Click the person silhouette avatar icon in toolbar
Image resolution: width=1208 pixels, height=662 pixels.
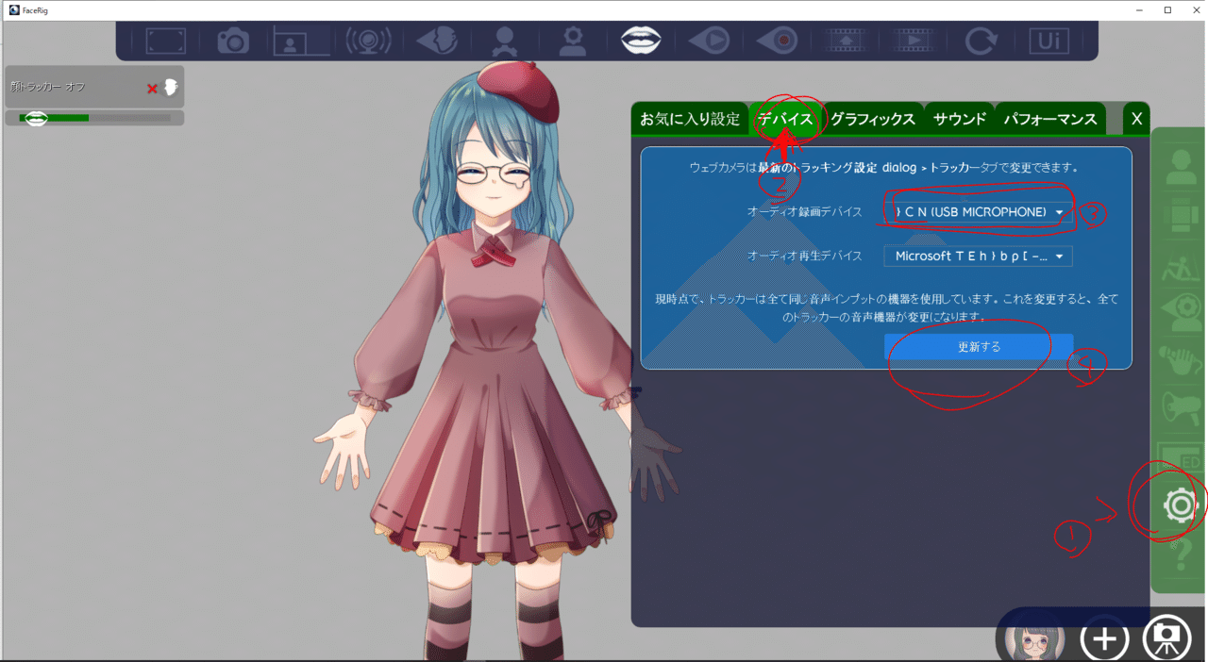[x=505, y=41]
